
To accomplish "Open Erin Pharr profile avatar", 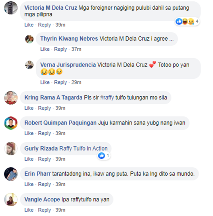I will click(11, 174).
